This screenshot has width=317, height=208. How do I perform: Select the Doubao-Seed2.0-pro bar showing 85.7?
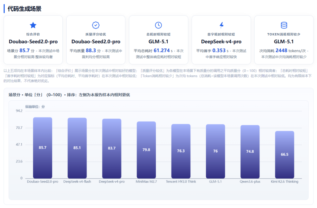coord(43,148)
